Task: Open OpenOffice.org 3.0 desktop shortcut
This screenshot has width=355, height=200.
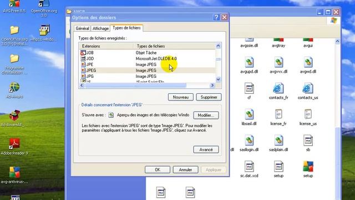Action: [x=44, y=8]
